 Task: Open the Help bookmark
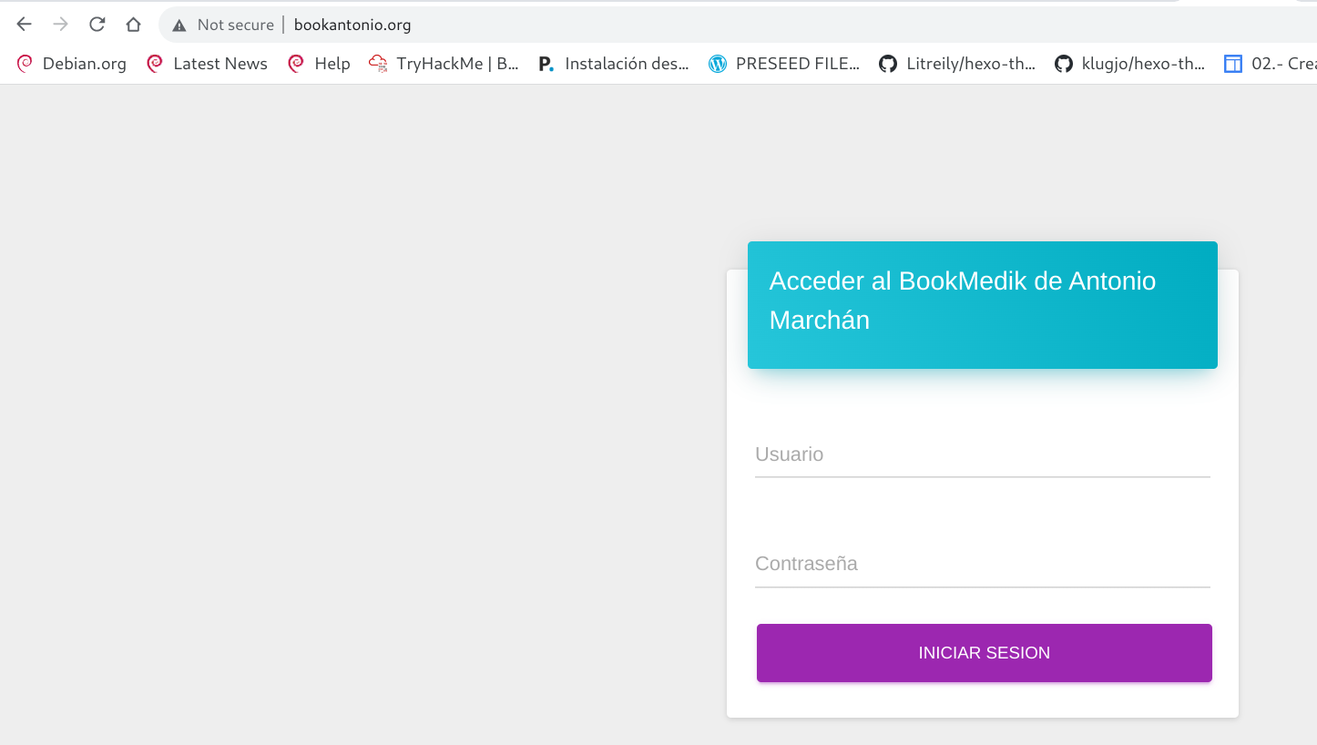(319, 64)
